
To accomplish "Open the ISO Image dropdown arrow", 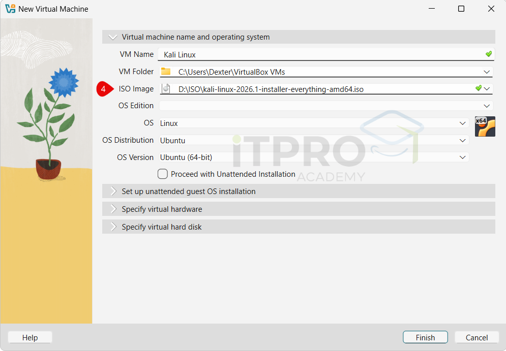I will [487, 88].
